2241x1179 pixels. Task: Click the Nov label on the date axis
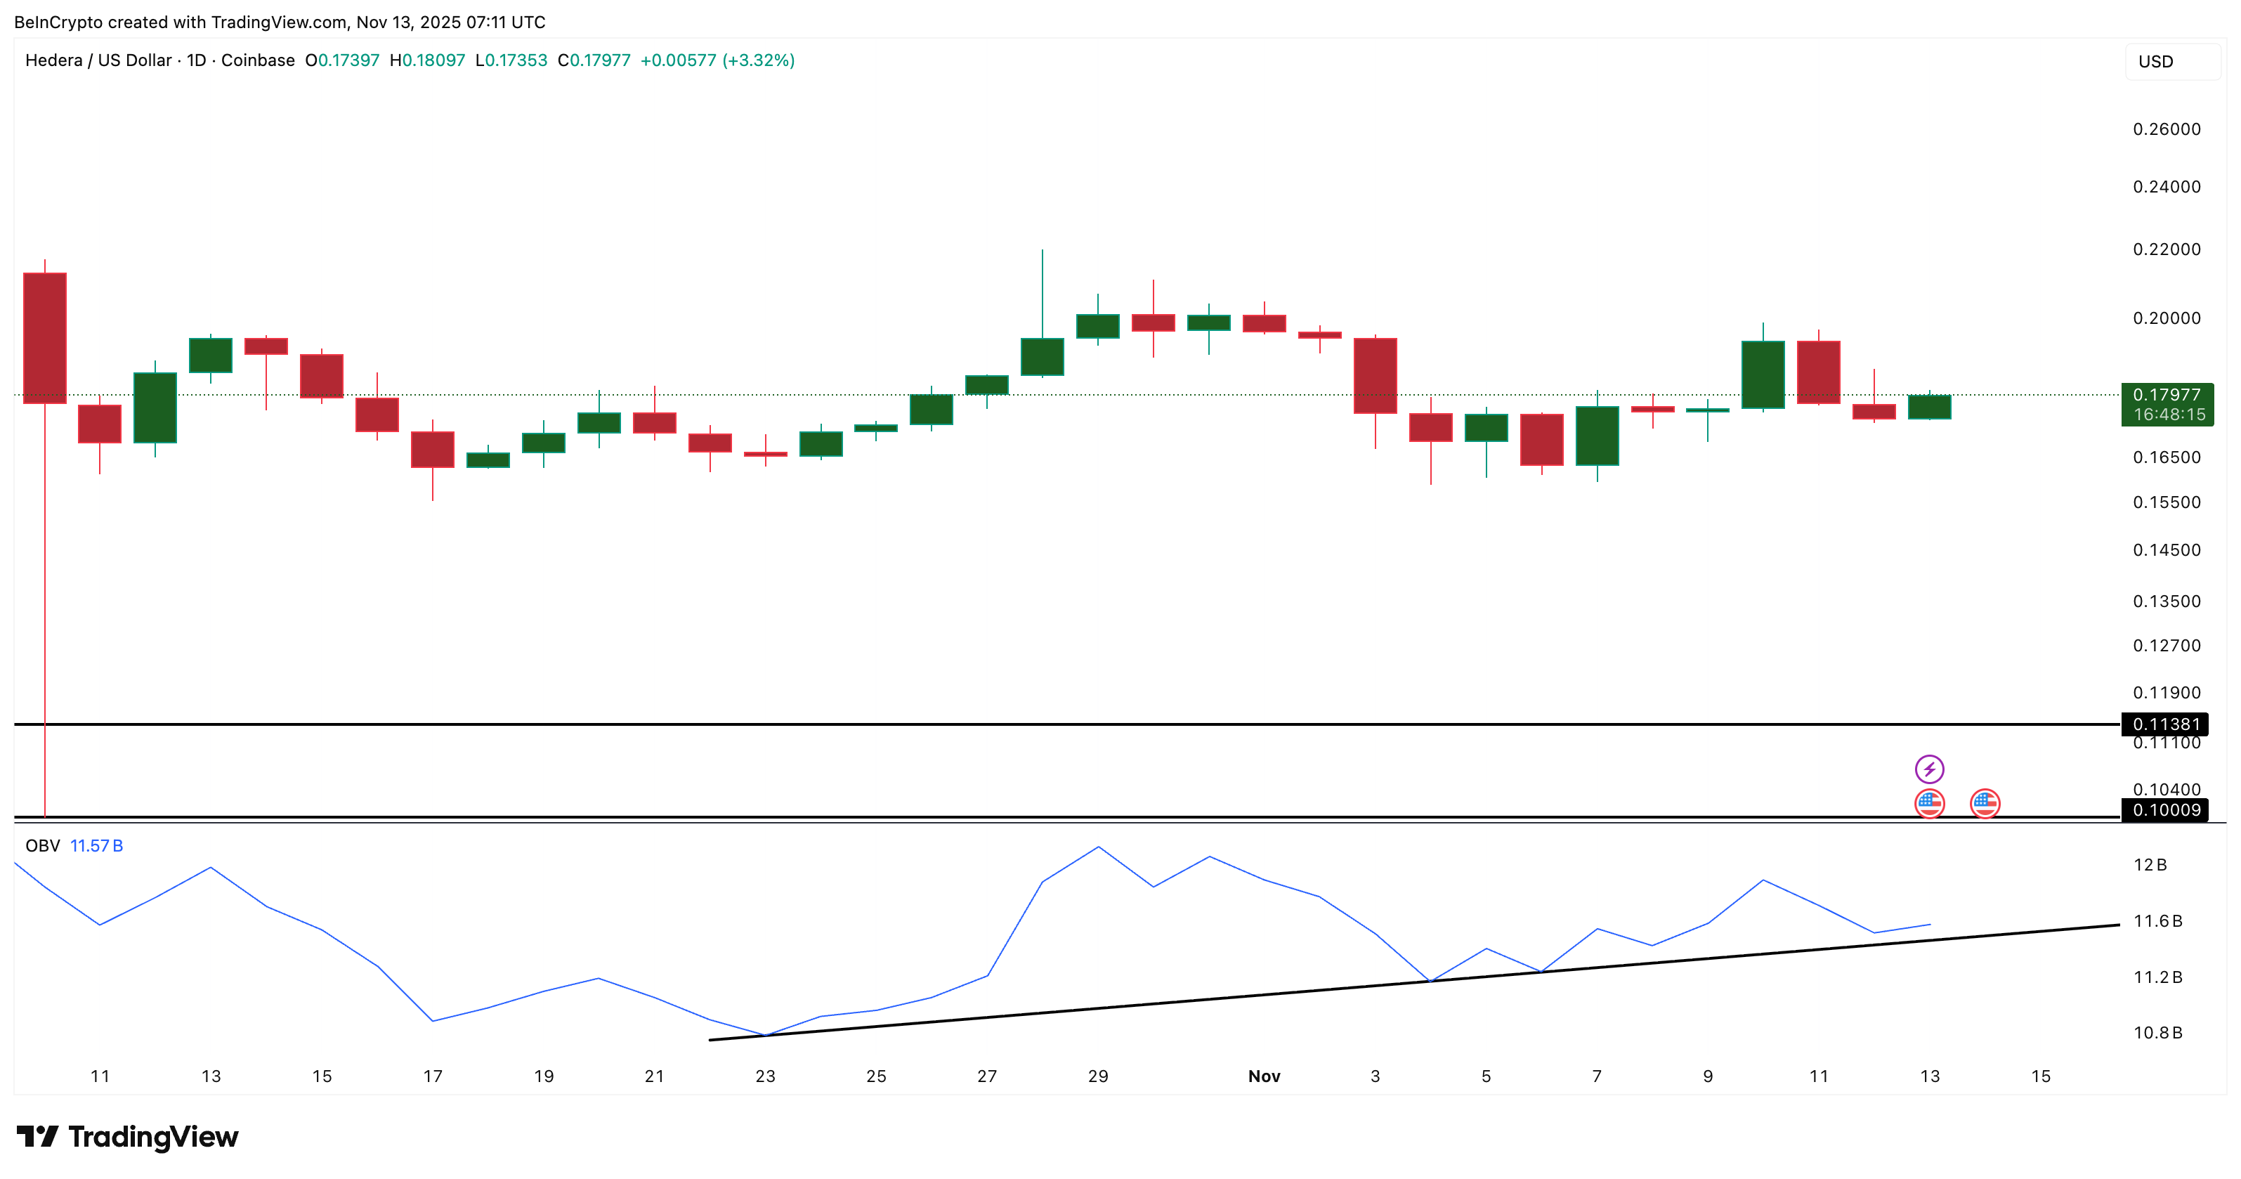point(1264,1076)
